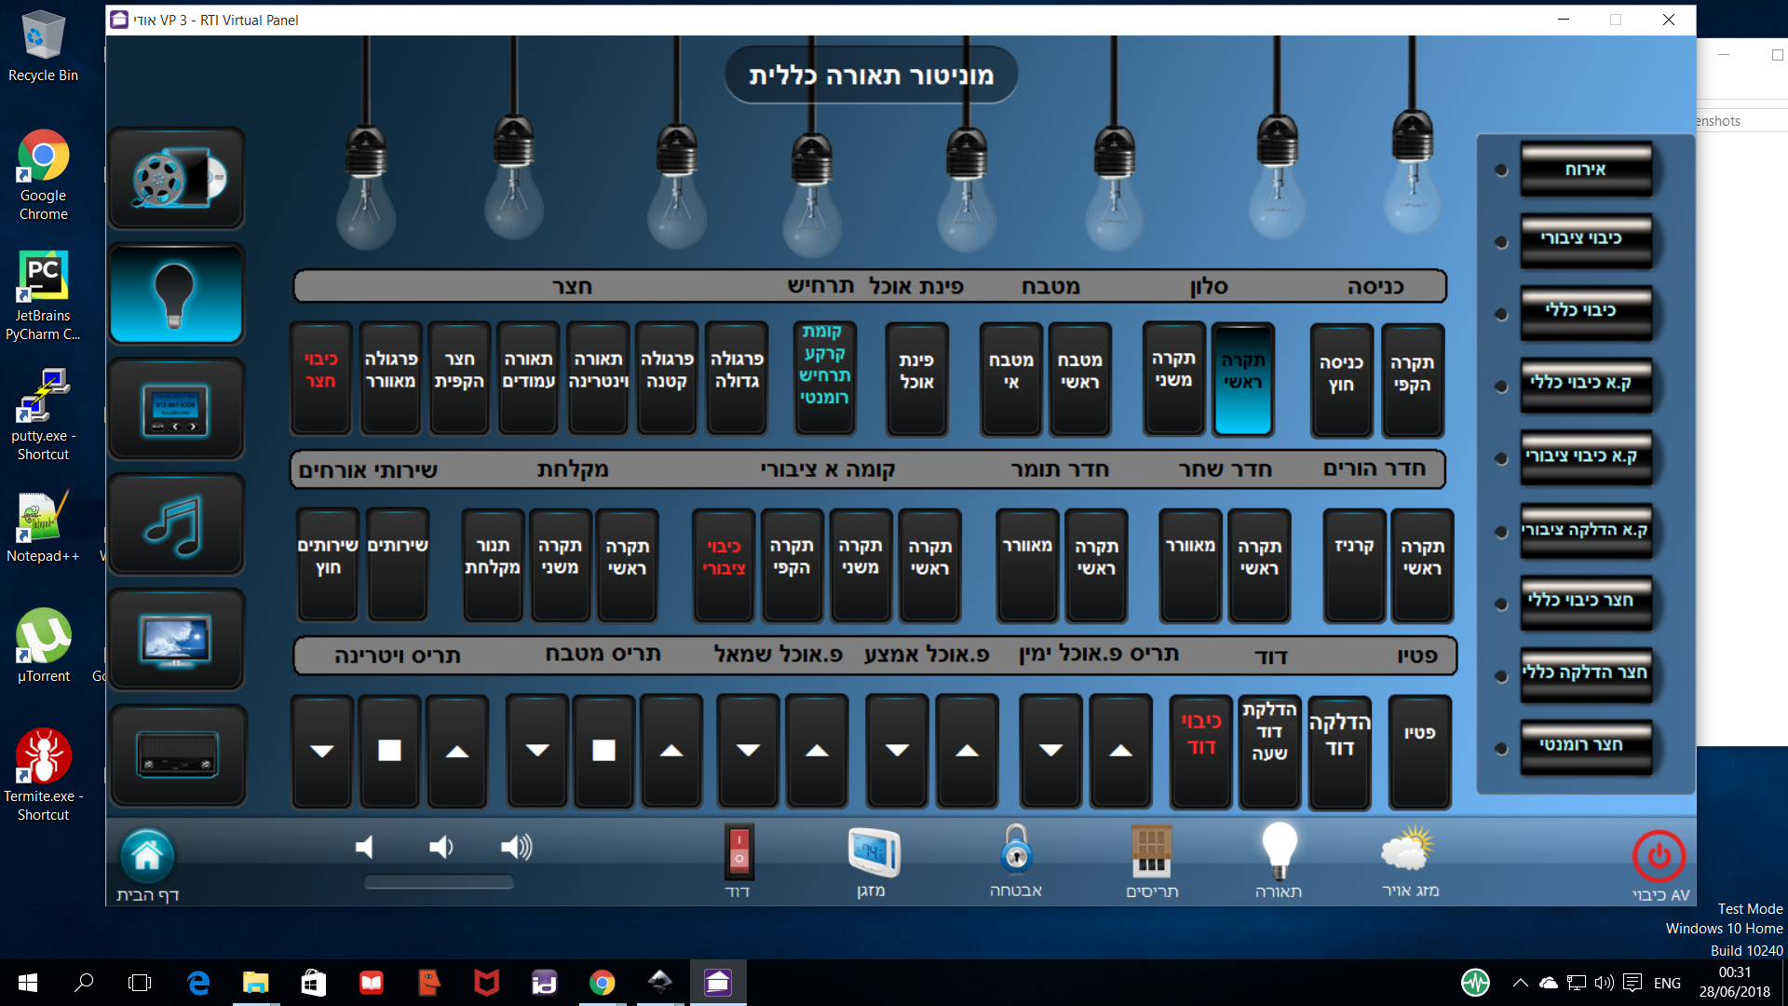Image resolution: width=1788 pixels, height=1006 pixels.
Task: Open the music note audio sidebar icon
Action: pos(177,525)
